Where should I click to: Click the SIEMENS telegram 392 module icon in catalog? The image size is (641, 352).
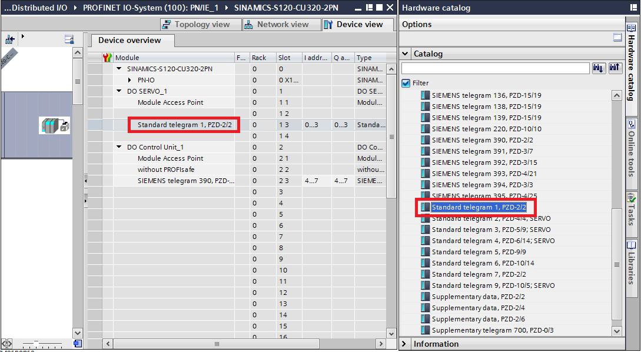[426, 162]
